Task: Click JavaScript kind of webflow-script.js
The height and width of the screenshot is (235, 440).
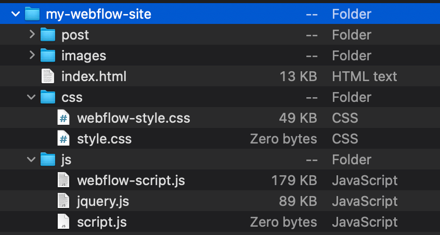Action: click(365, 180)
